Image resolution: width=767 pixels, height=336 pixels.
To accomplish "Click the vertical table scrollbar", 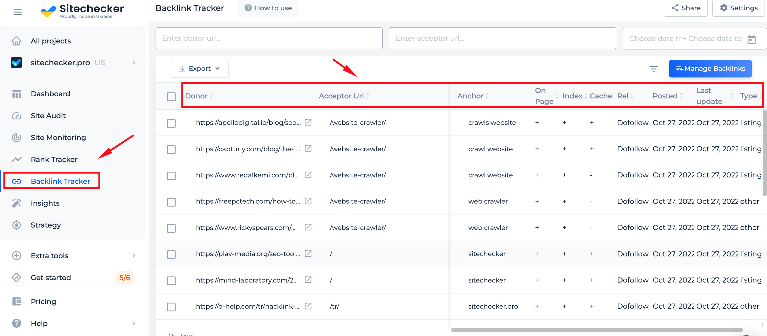I will click(x=765, y=153).
